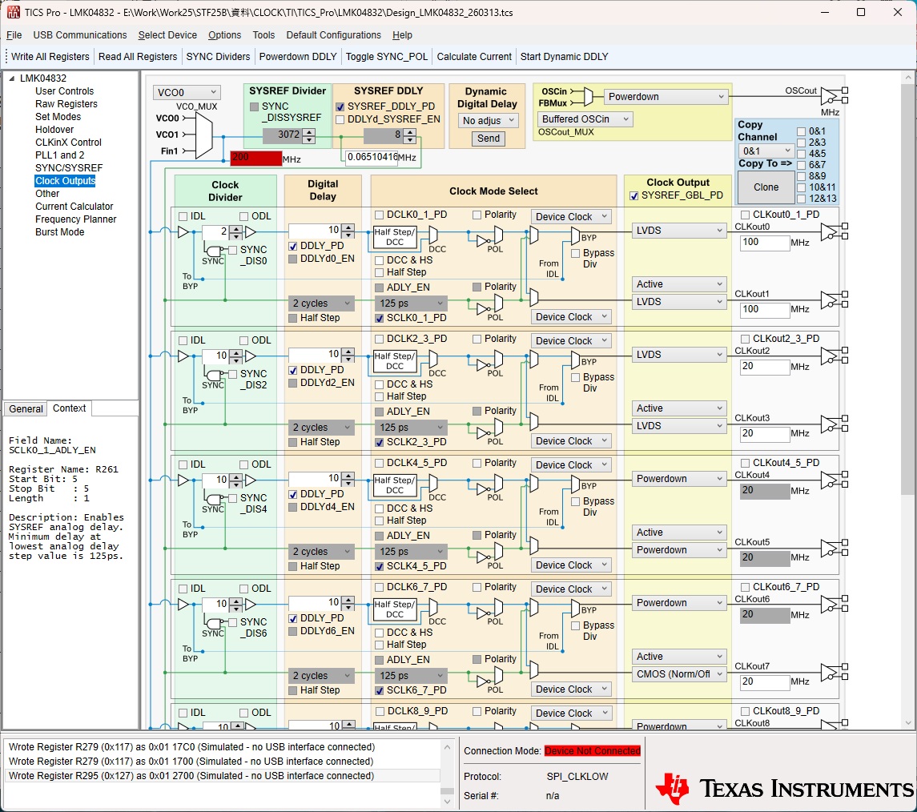Click the SYNC Dividers toolbar button
The width and height of the screenshot is (917, 812).
pos(218,57)
